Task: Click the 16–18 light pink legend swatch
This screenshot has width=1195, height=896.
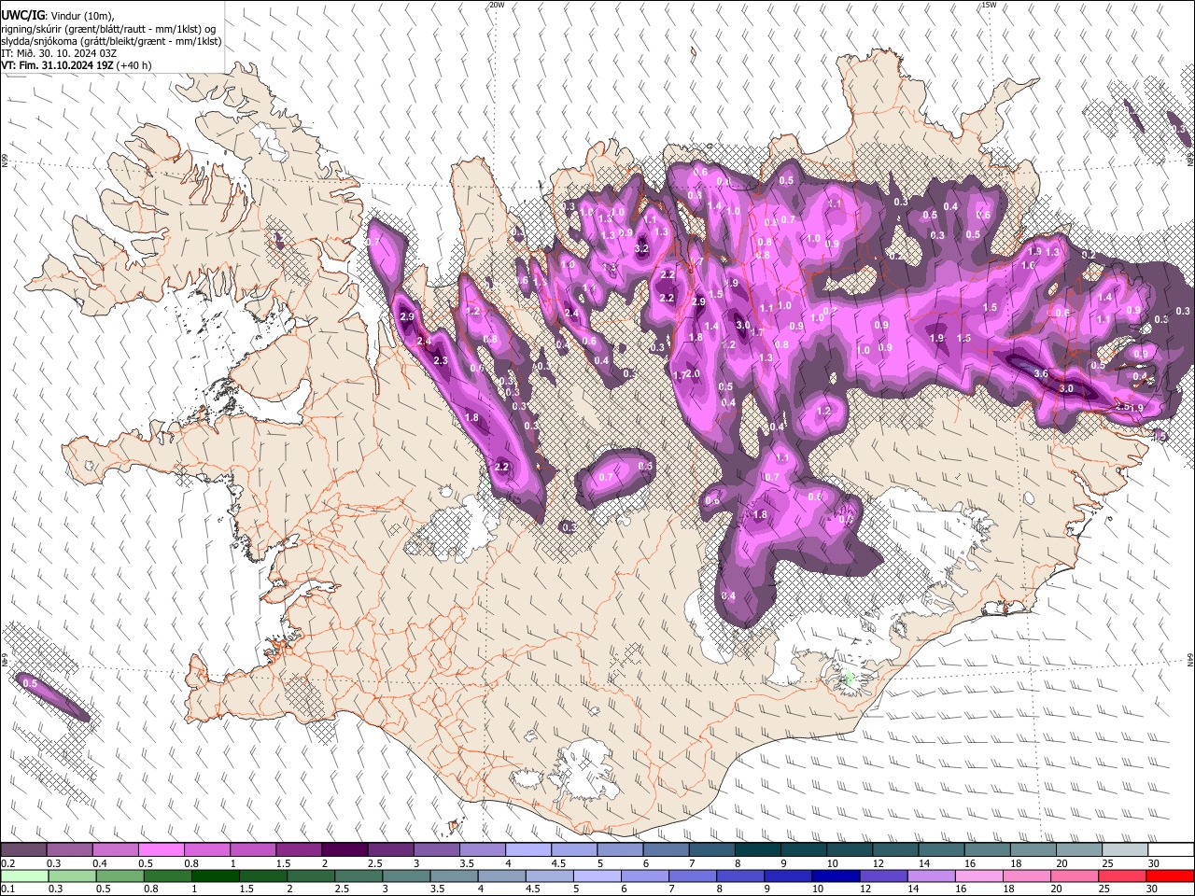Action: 978,875
